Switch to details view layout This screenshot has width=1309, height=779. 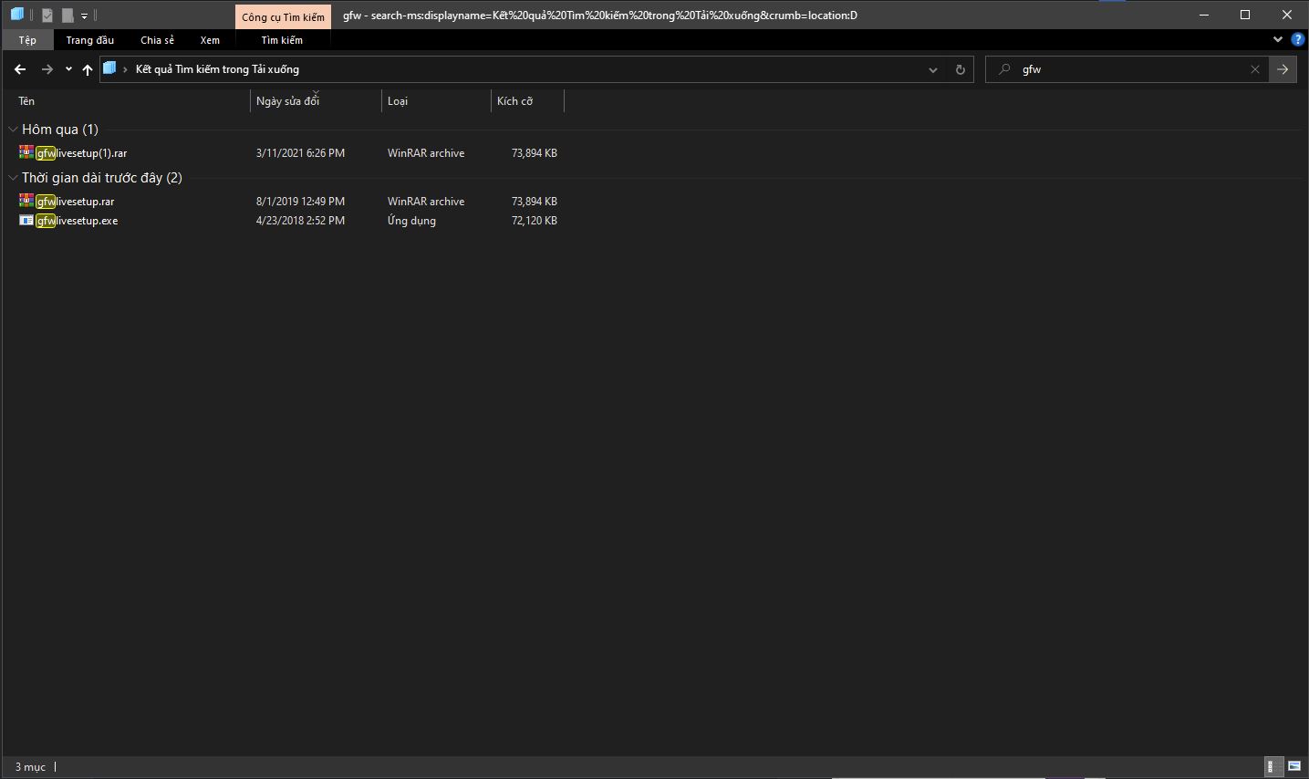[x=1270, y=767]
